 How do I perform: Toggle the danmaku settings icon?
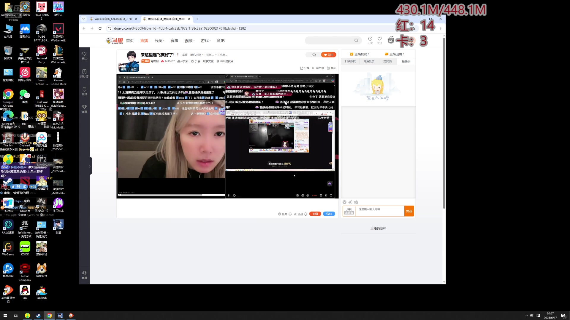308,196
